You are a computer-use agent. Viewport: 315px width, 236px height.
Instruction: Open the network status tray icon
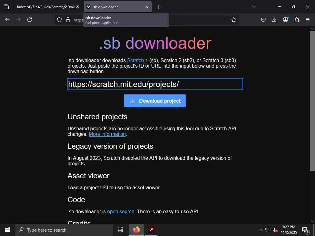click(x=268, y=230)
